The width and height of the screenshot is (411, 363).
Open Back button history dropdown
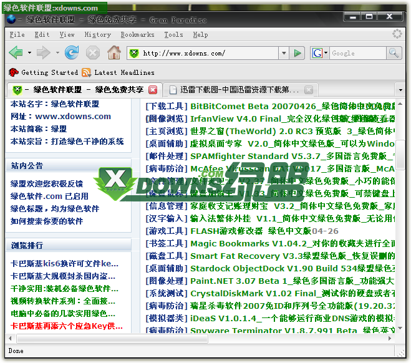29,52
